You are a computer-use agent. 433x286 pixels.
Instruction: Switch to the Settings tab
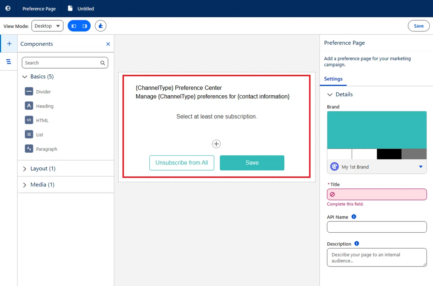333,79
